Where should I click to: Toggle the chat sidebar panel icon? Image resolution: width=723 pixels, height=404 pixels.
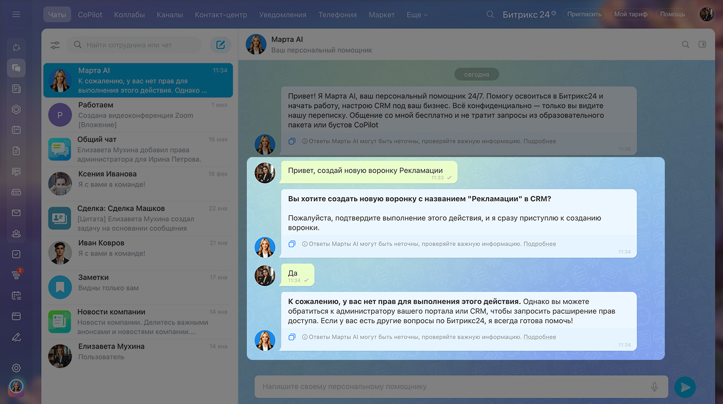click(x=702, y=45)
